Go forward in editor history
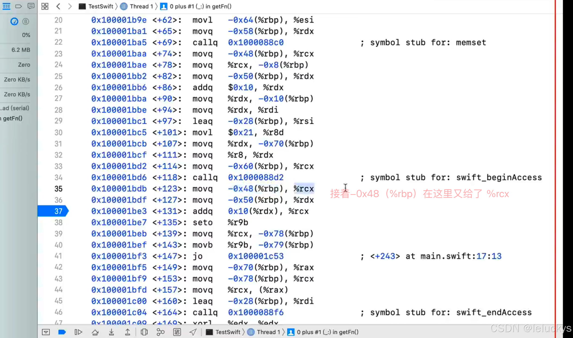Screen dimensions: 573x338 [70, 6]
